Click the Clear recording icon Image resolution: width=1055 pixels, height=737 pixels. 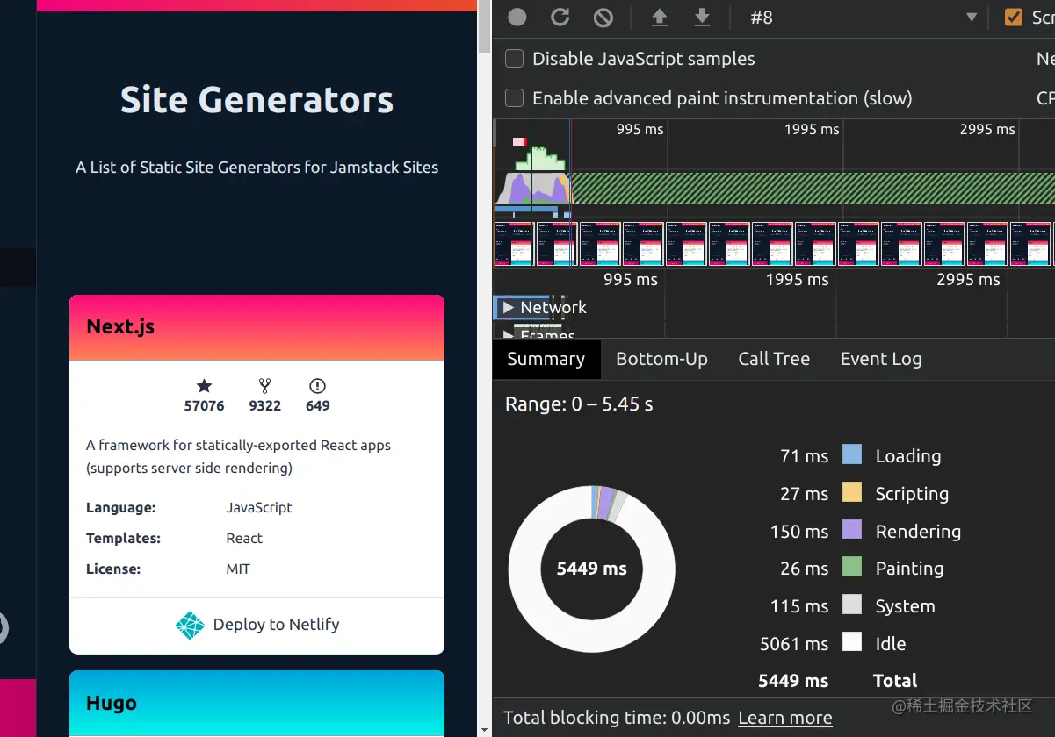tap(603, 18)
